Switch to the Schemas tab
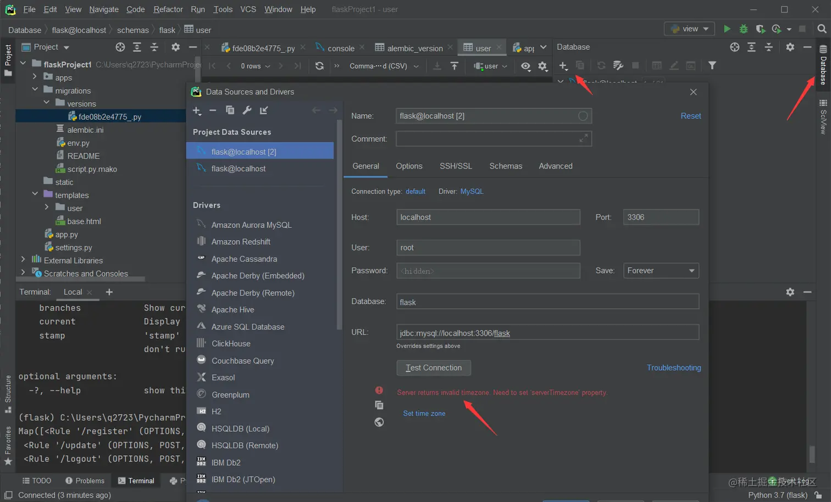The height and width of the screenshot is (502, 831). click(x=506, y=166)
